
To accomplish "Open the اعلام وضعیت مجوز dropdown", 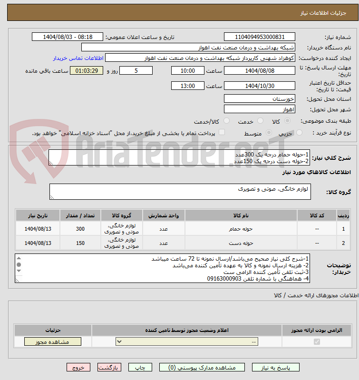I will [x=187, y=341].
